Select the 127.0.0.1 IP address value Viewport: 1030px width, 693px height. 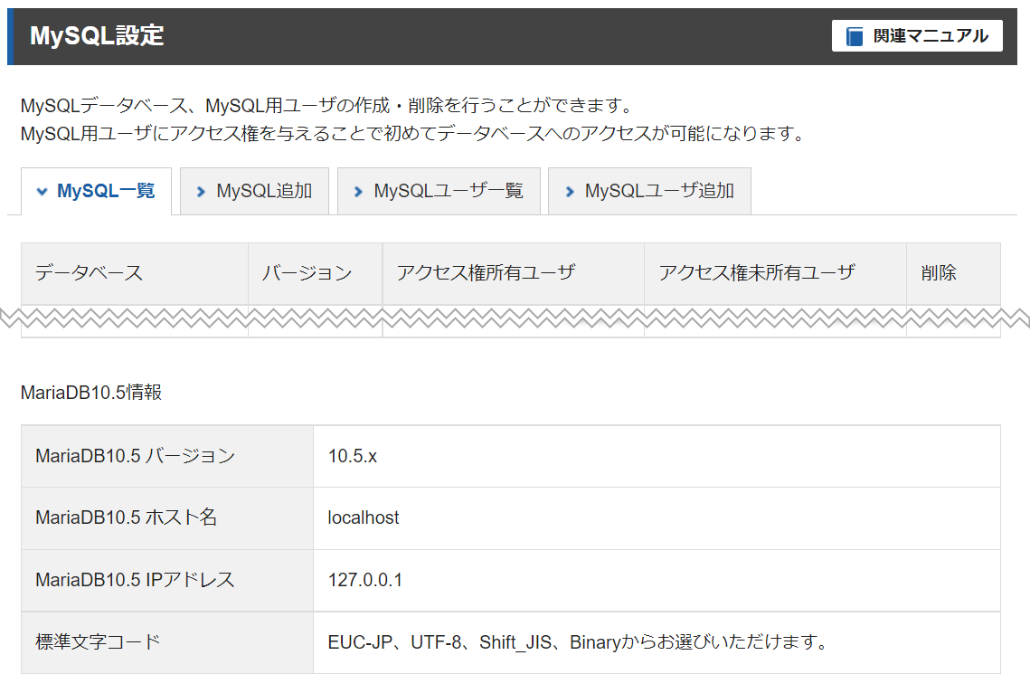pos(365,580)
